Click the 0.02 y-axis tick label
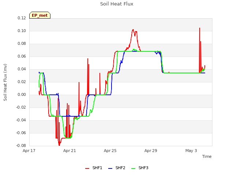234x175 pixels. coord(22,82)
